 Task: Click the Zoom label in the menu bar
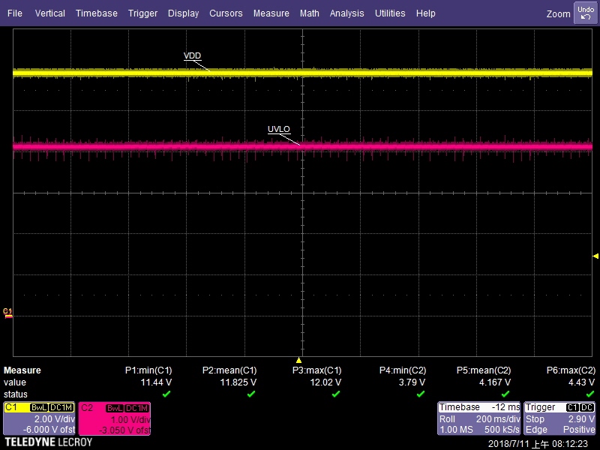point(558,13)
